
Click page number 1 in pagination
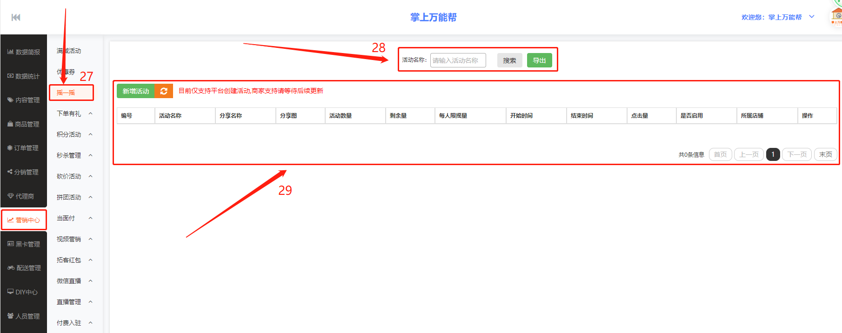point(773,154)
